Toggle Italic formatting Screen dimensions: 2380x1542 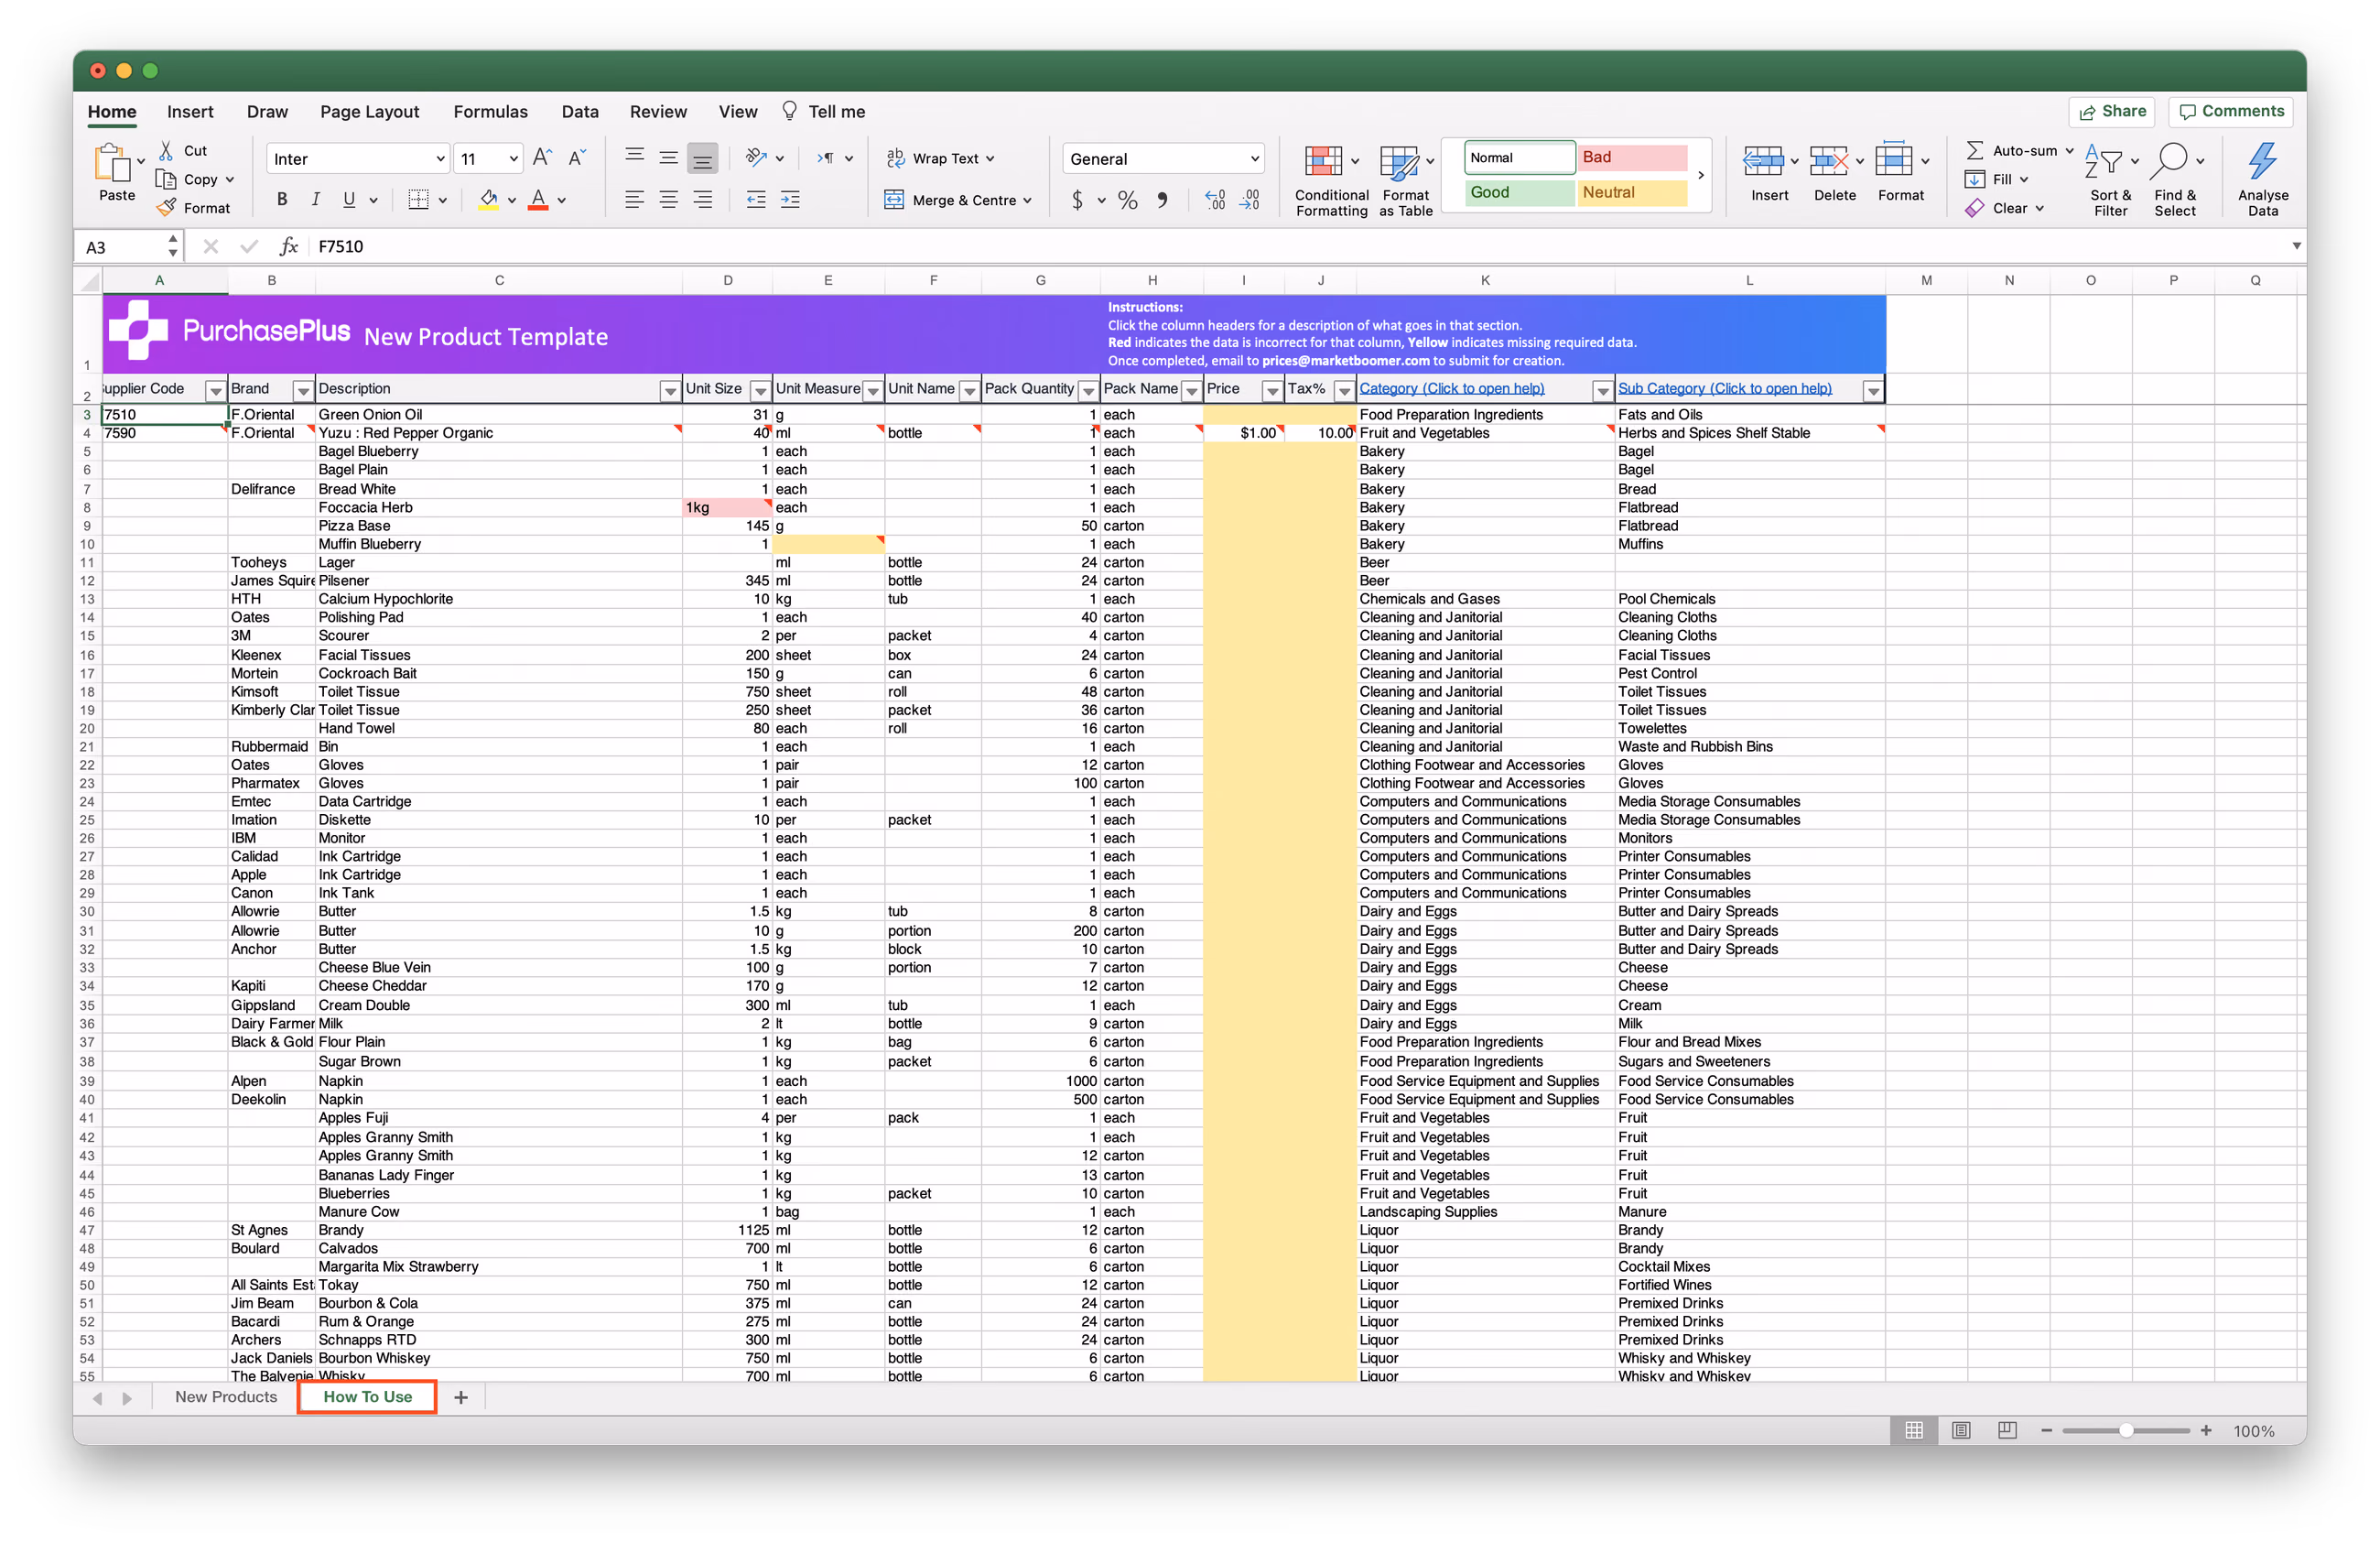[315, 200]
